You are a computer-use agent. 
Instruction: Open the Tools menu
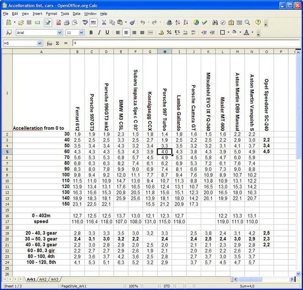pyautogui.click(x=65, y=14)
